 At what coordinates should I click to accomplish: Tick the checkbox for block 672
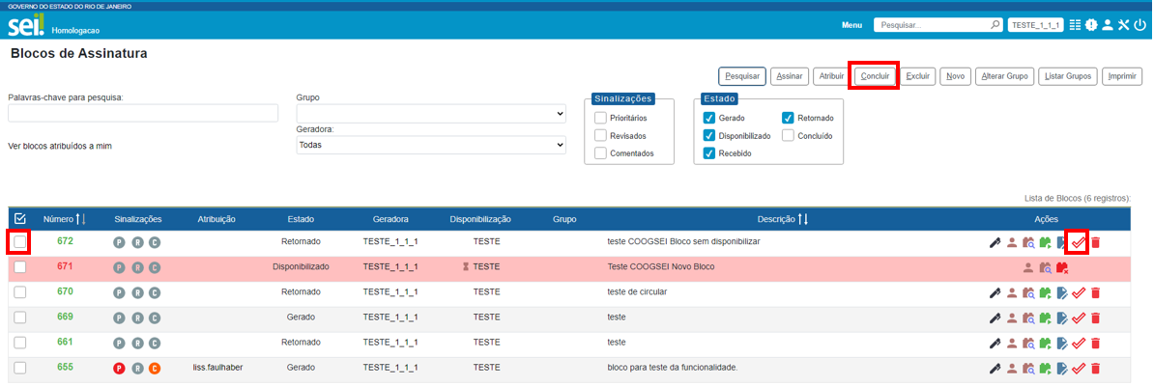click(x=20, y=242)
